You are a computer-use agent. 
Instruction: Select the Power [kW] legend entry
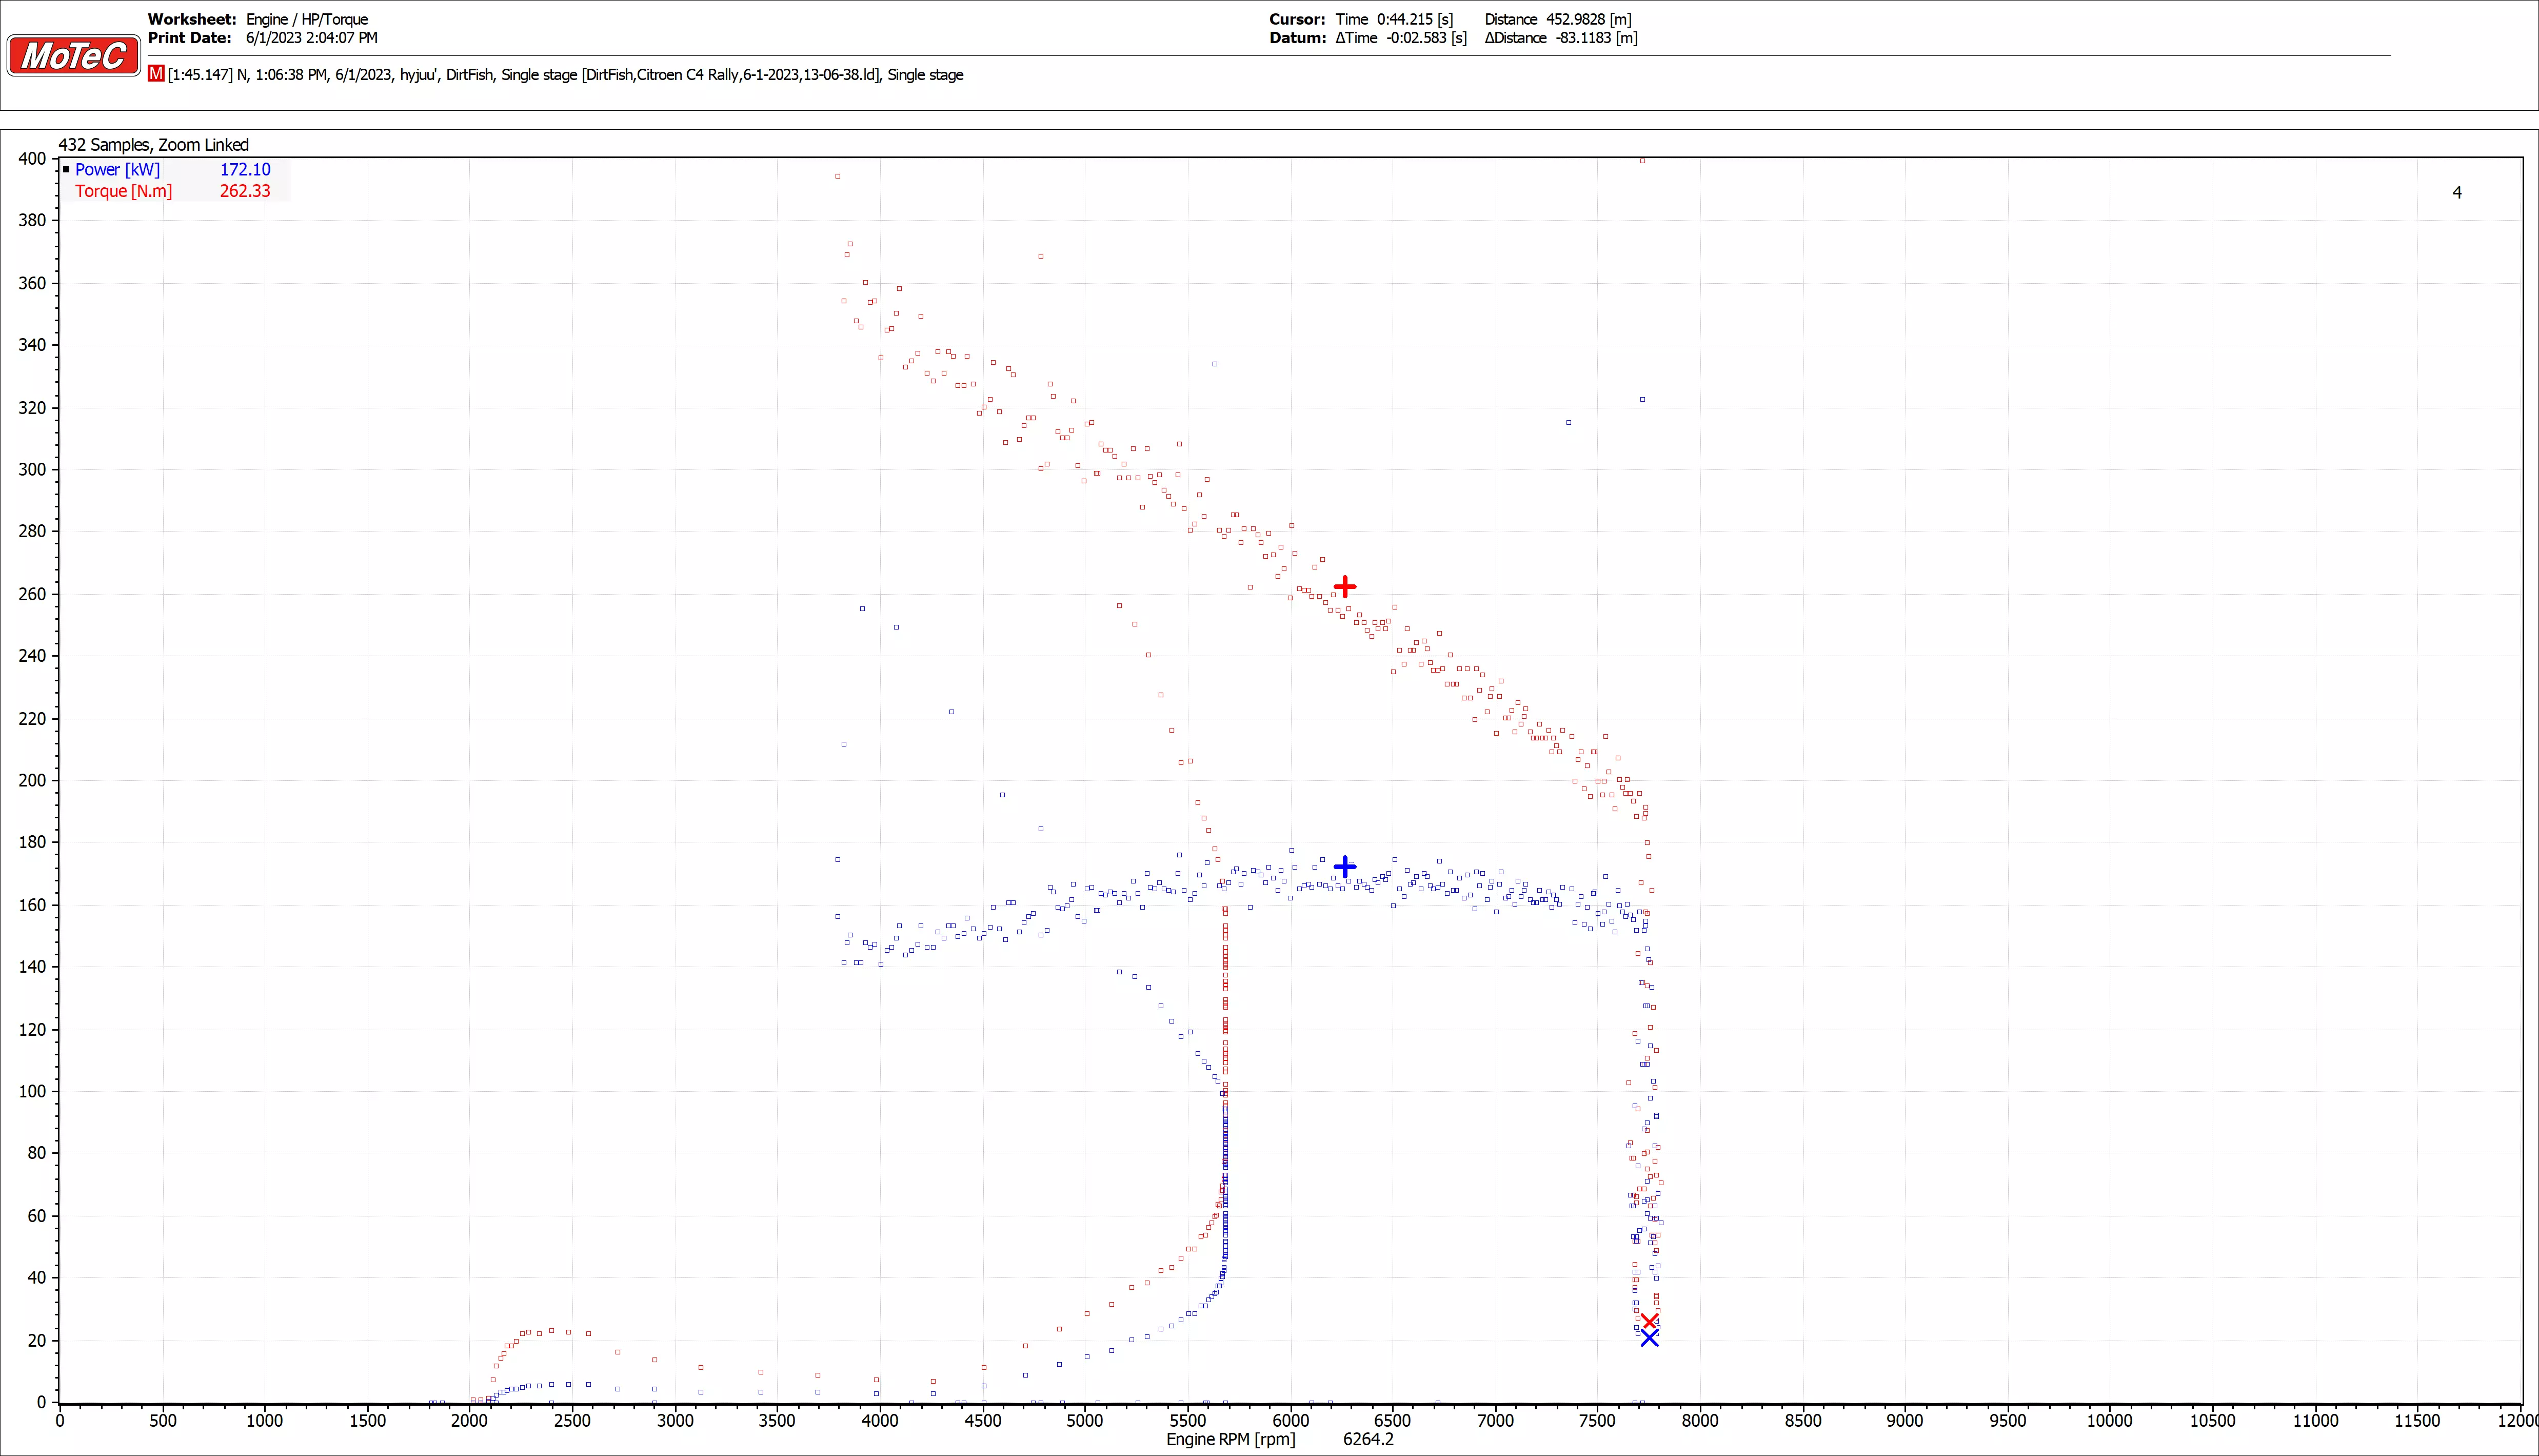click(117, 170)
